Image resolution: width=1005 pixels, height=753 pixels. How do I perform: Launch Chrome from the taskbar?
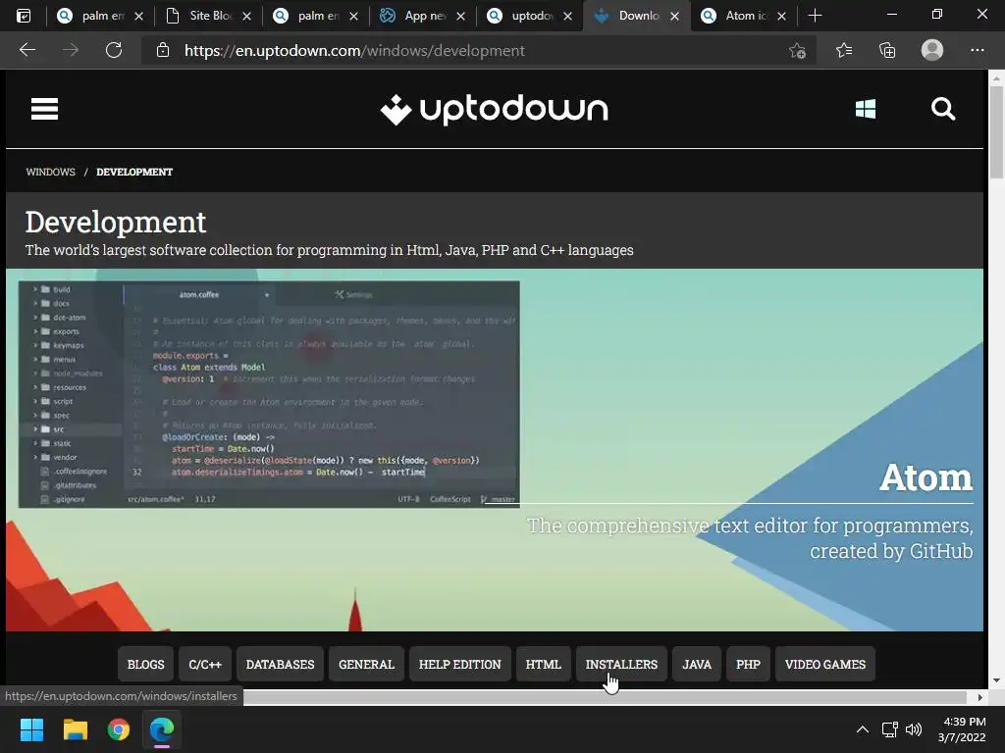click(119, 729)
